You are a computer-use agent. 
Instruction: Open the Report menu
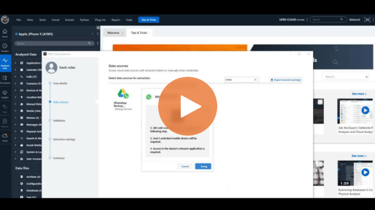point(116,20)
